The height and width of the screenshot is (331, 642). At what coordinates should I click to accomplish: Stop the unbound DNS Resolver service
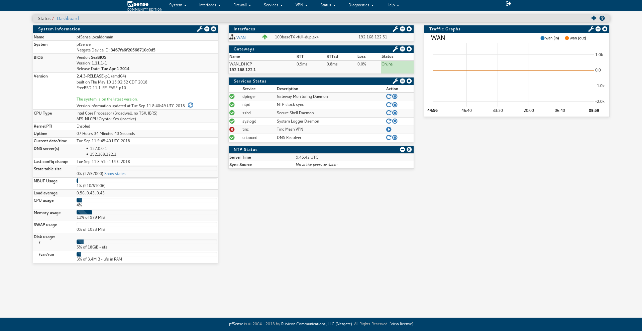395,138
